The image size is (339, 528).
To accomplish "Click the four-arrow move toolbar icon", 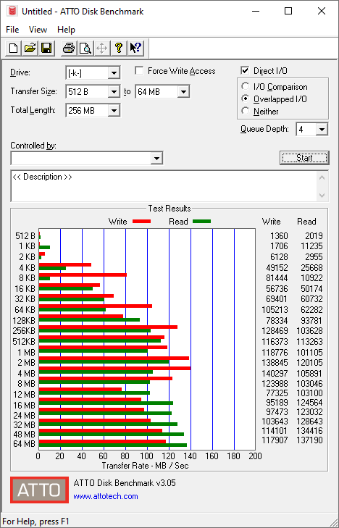I will [x=101, y=48].
